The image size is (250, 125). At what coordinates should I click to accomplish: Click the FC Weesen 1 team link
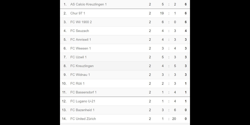pos(80,48)
